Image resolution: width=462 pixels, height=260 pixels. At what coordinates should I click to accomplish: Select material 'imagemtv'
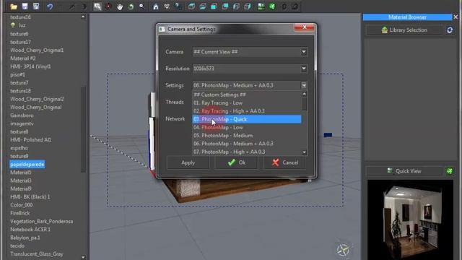(x=22, y=123)
